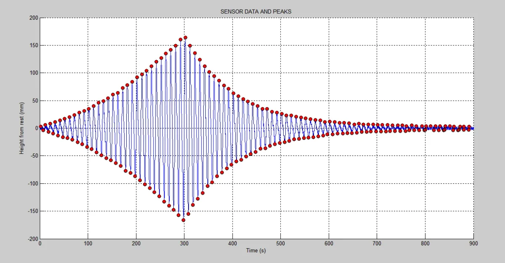This screenshot has height=263, width=505.
Task: Click the "500" tick label on the time axis
Action: 281,243
